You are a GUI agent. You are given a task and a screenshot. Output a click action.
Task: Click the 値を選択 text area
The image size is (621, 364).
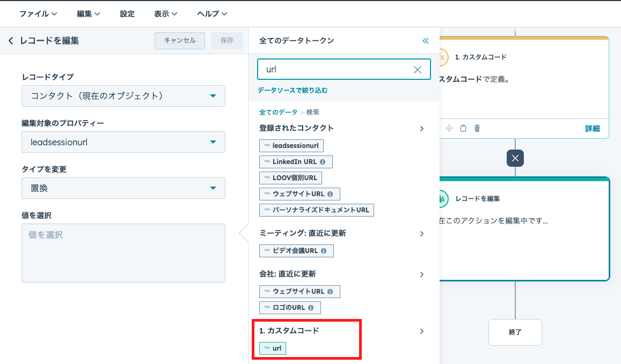(x=123, y=253)
